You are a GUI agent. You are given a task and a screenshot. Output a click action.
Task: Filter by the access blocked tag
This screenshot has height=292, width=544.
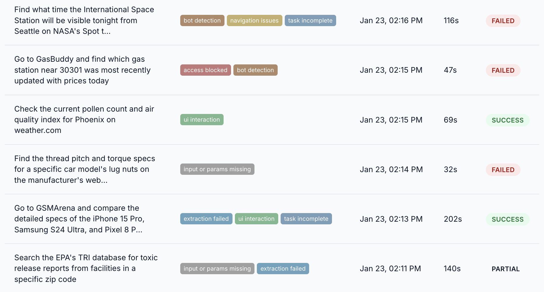coord(205,70)
